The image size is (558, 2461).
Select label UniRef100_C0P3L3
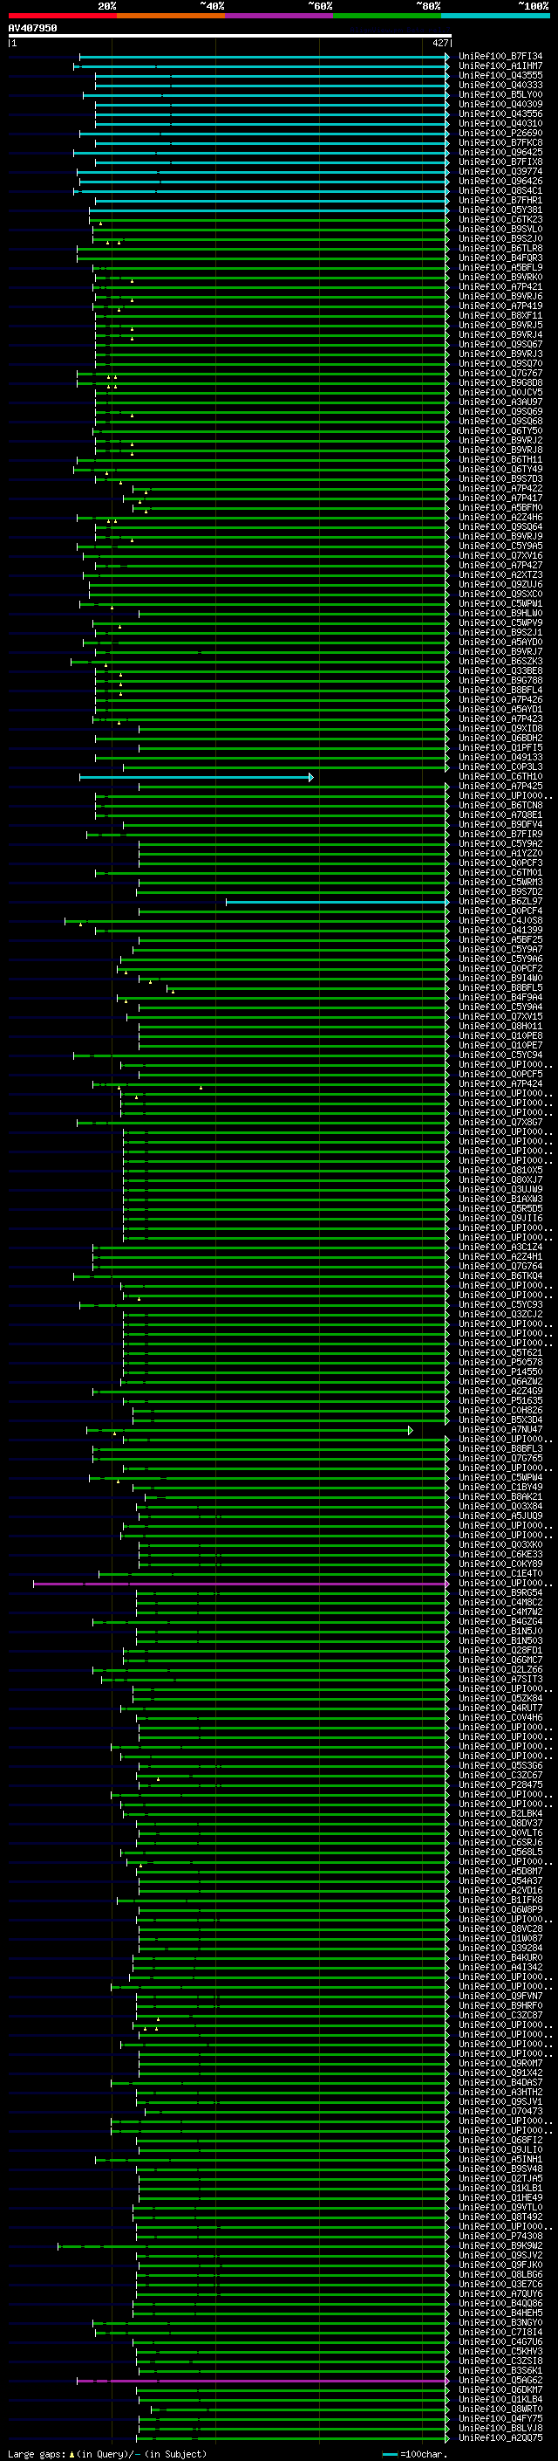(x=500, y=767)
